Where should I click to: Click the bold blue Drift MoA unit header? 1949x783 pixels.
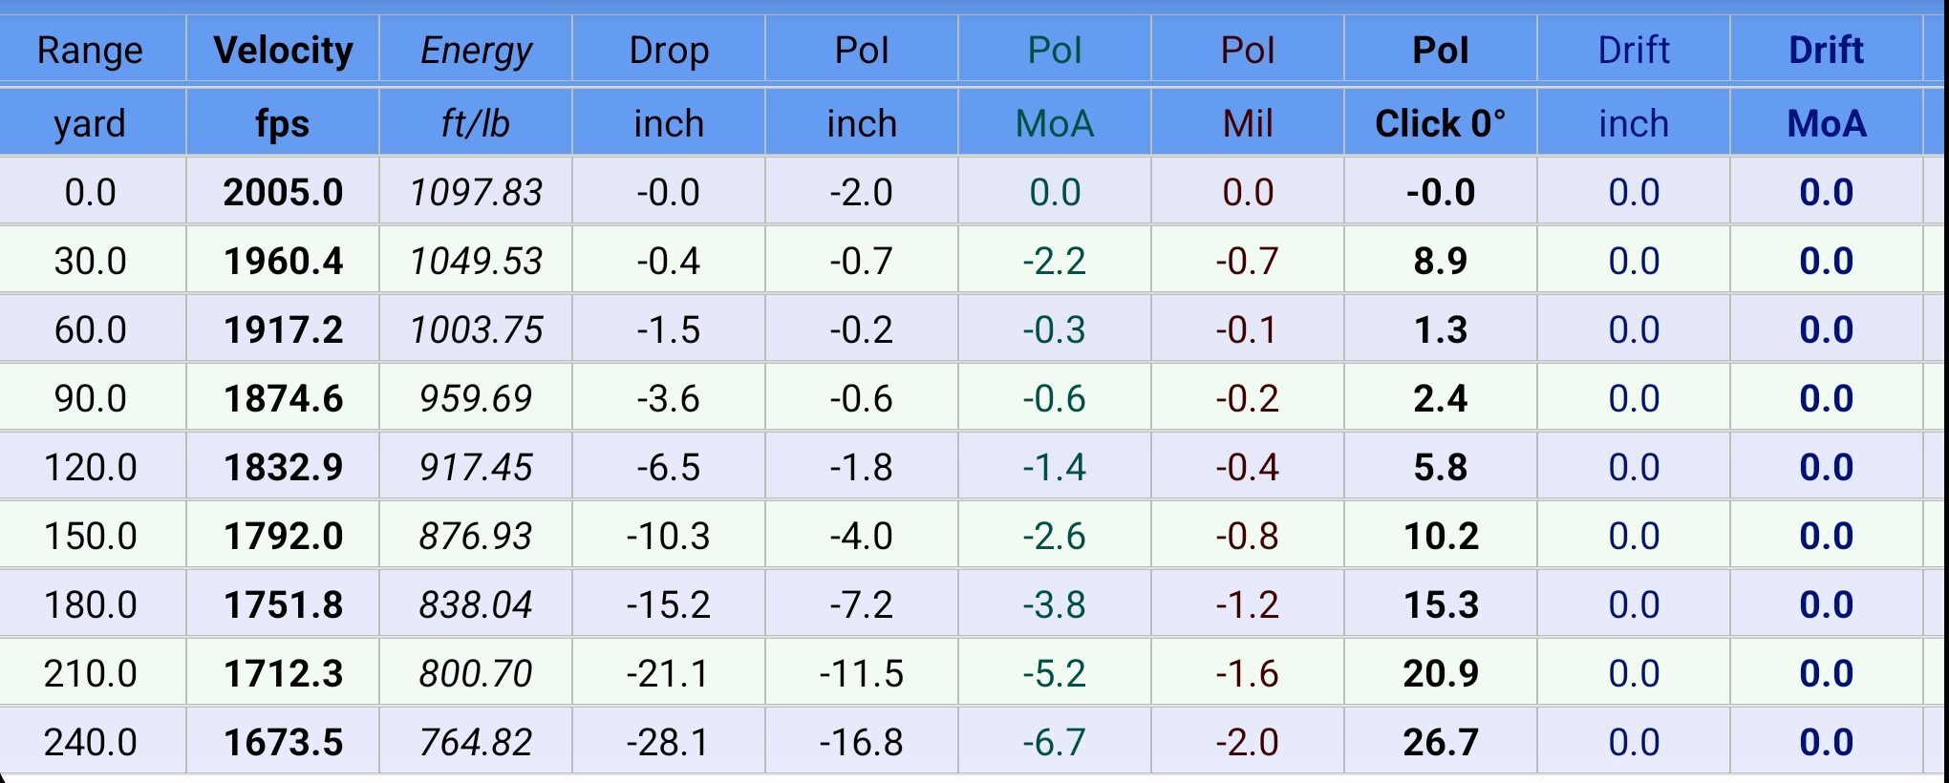tap(1827, 123)
